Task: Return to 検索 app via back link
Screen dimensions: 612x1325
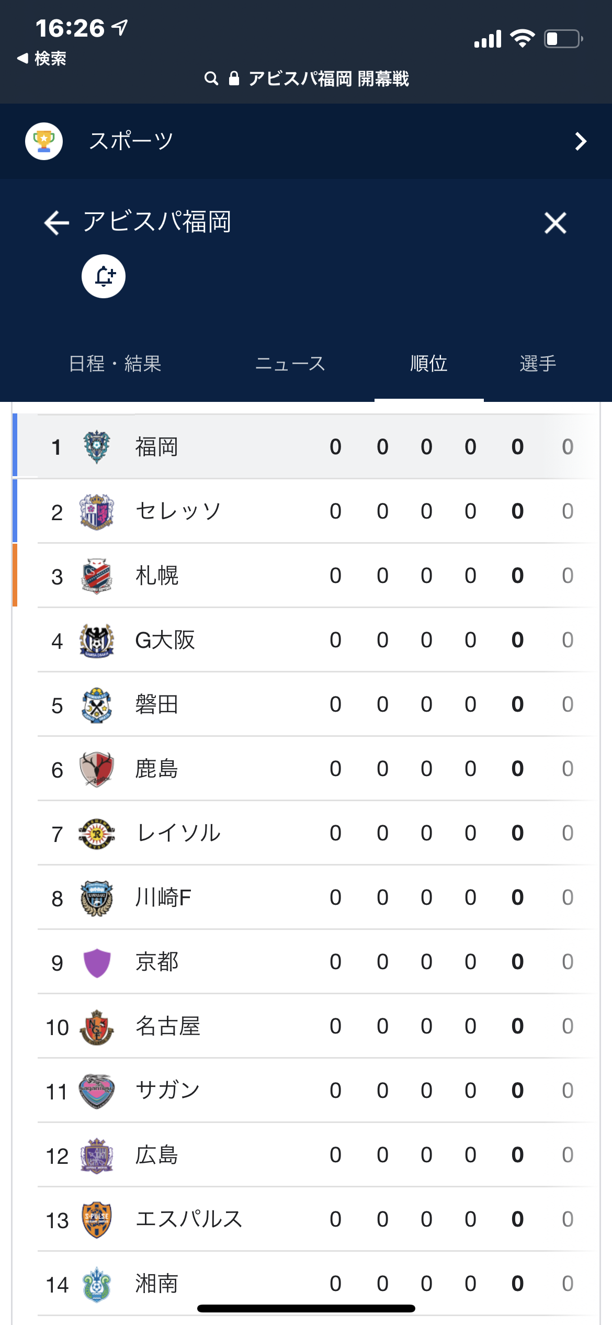Action: [42, 59]
